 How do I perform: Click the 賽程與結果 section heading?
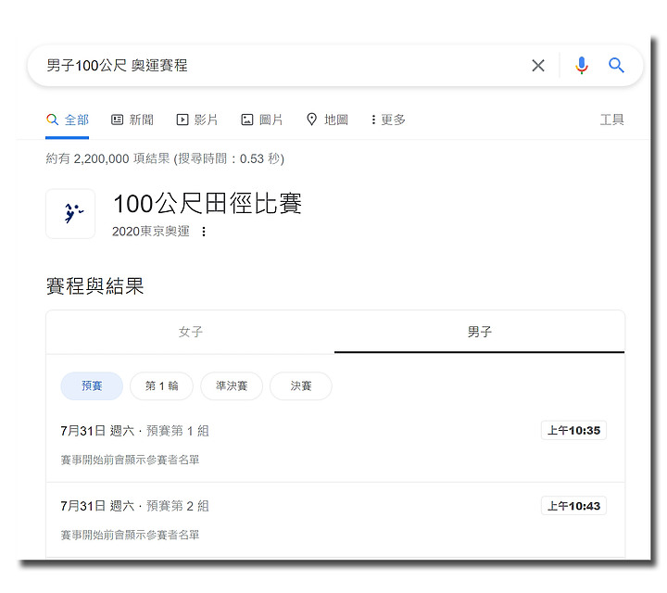click(x=95, y=286)
